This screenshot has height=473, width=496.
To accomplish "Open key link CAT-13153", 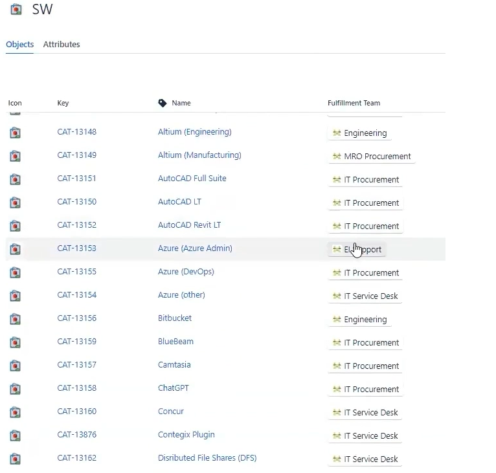I will pos(76,248).
